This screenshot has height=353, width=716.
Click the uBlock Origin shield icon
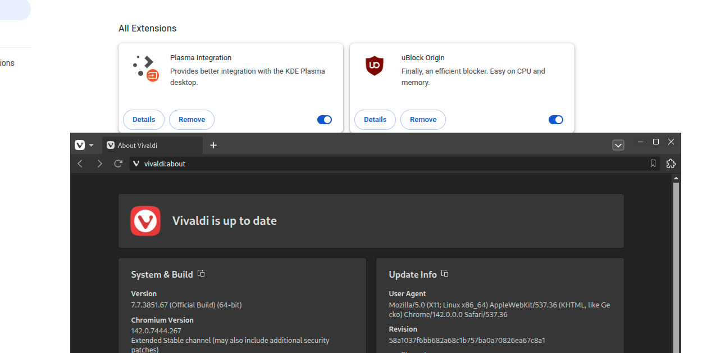tap(374, 66)
